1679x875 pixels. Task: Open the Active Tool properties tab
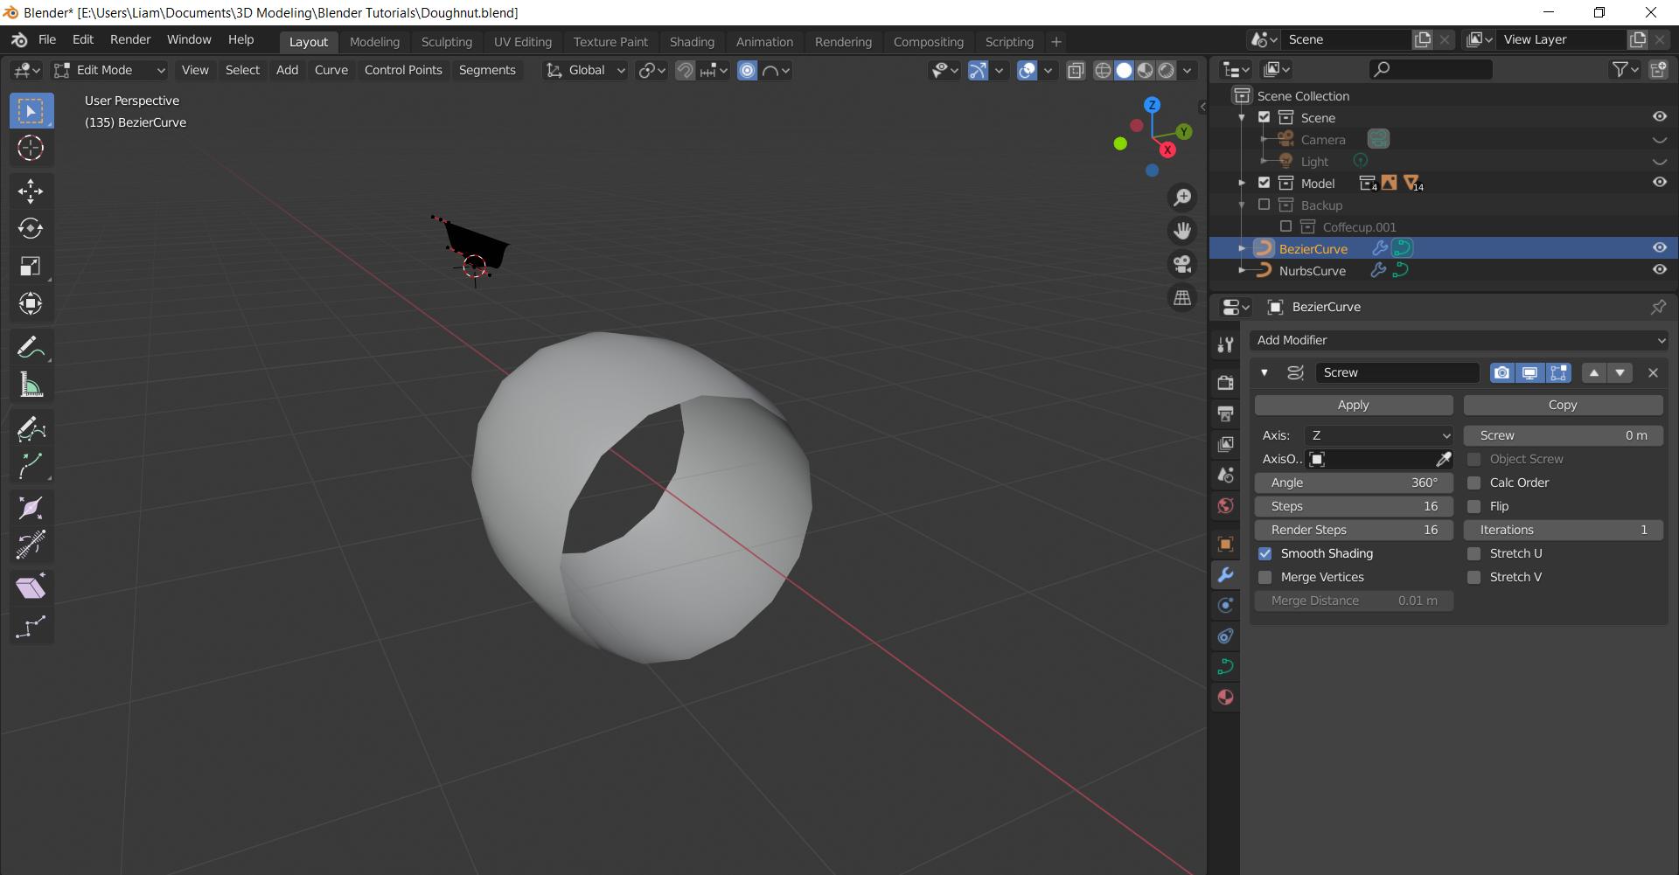(1225, 345)
